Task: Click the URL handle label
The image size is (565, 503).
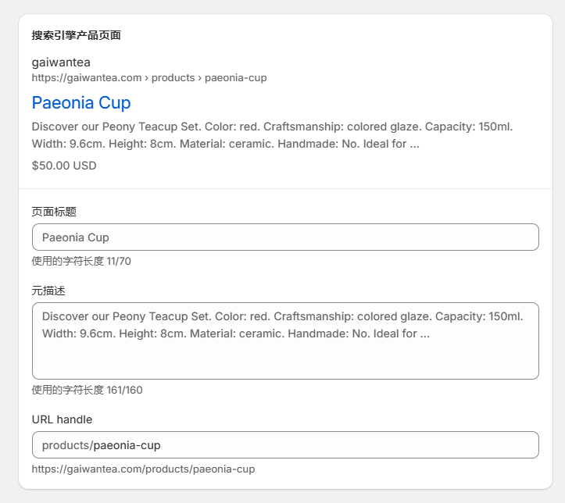Action: click(x=62, y=419)
